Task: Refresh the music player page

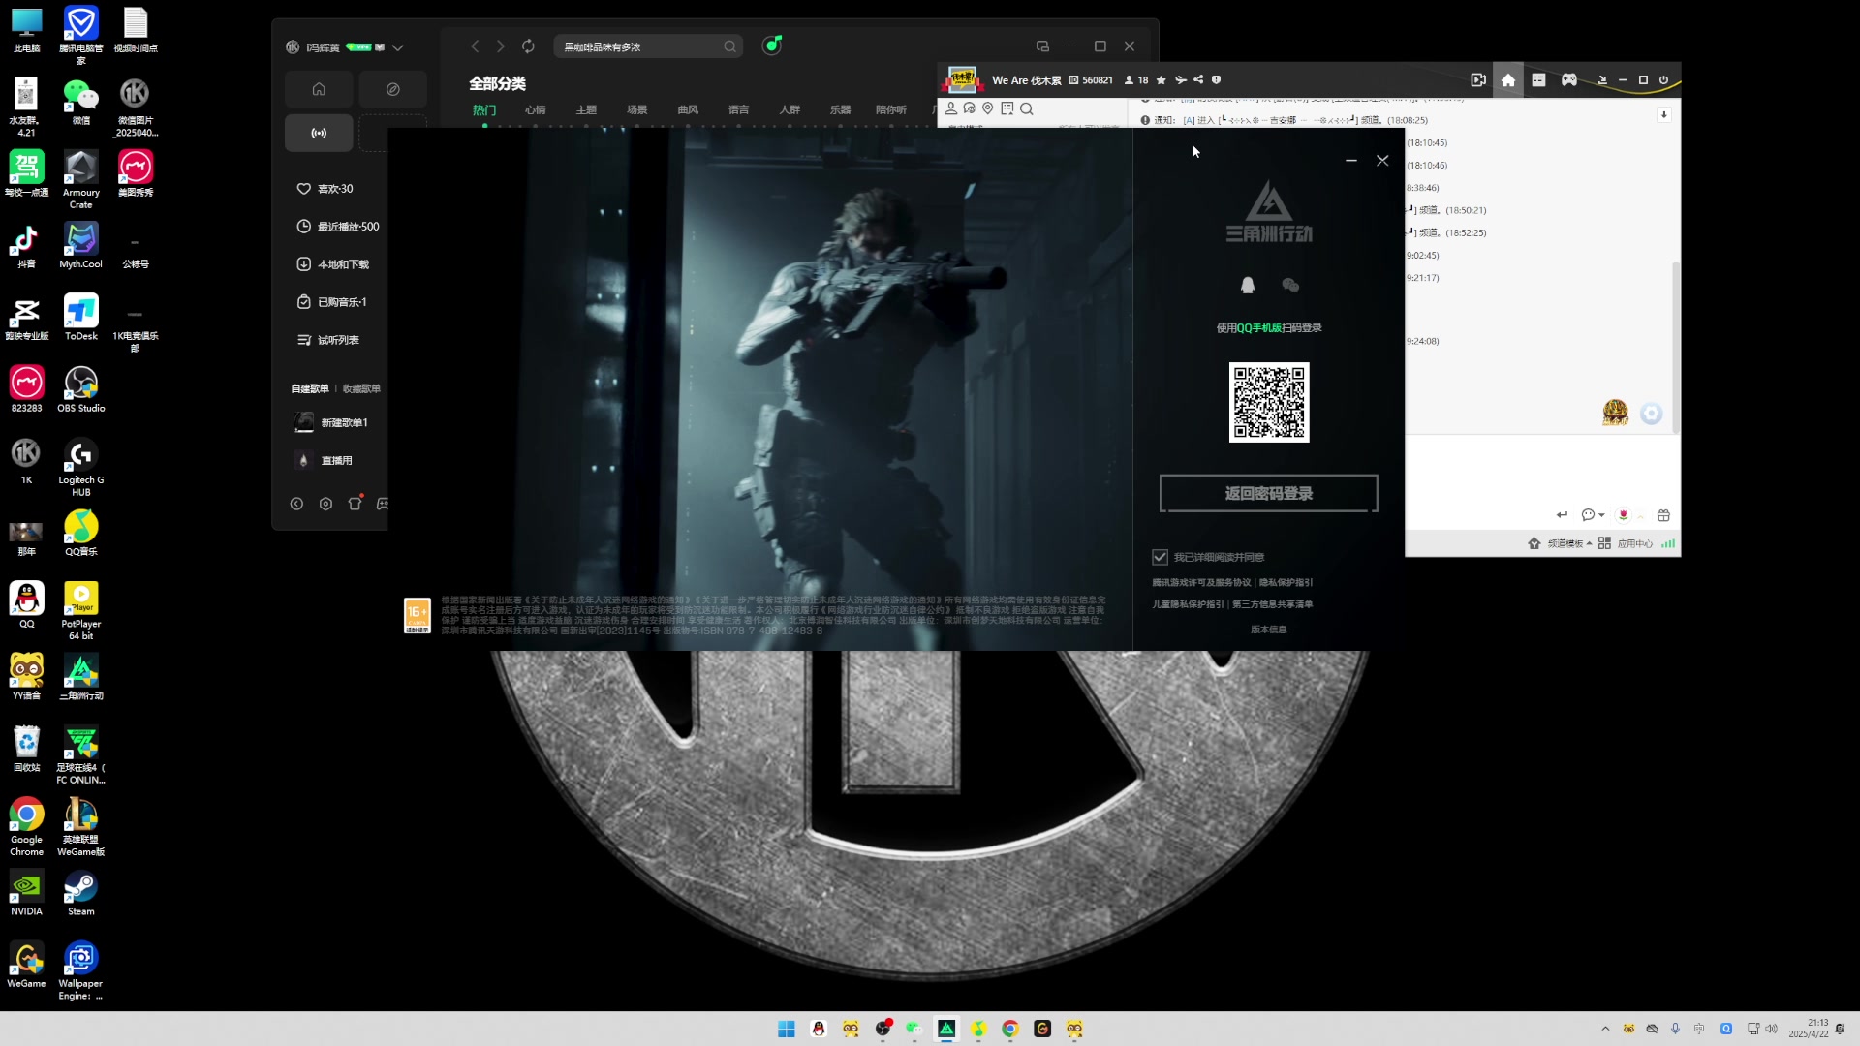Action: [528, 46]
